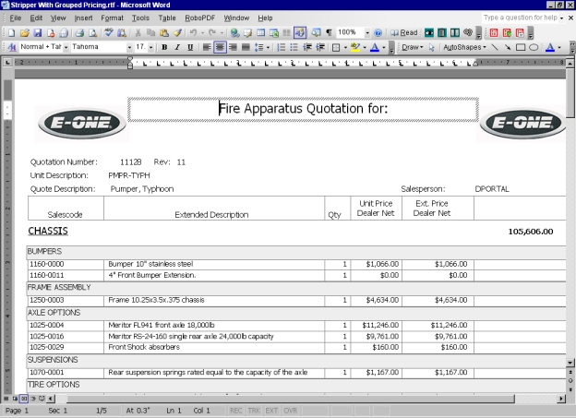This screenshot has width=576, height=418.
Task: Click the Type a question for help box
Action: pos(521,18)
